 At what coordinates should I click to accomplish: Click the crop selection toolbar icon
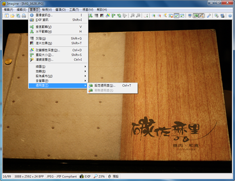[125, 16]
